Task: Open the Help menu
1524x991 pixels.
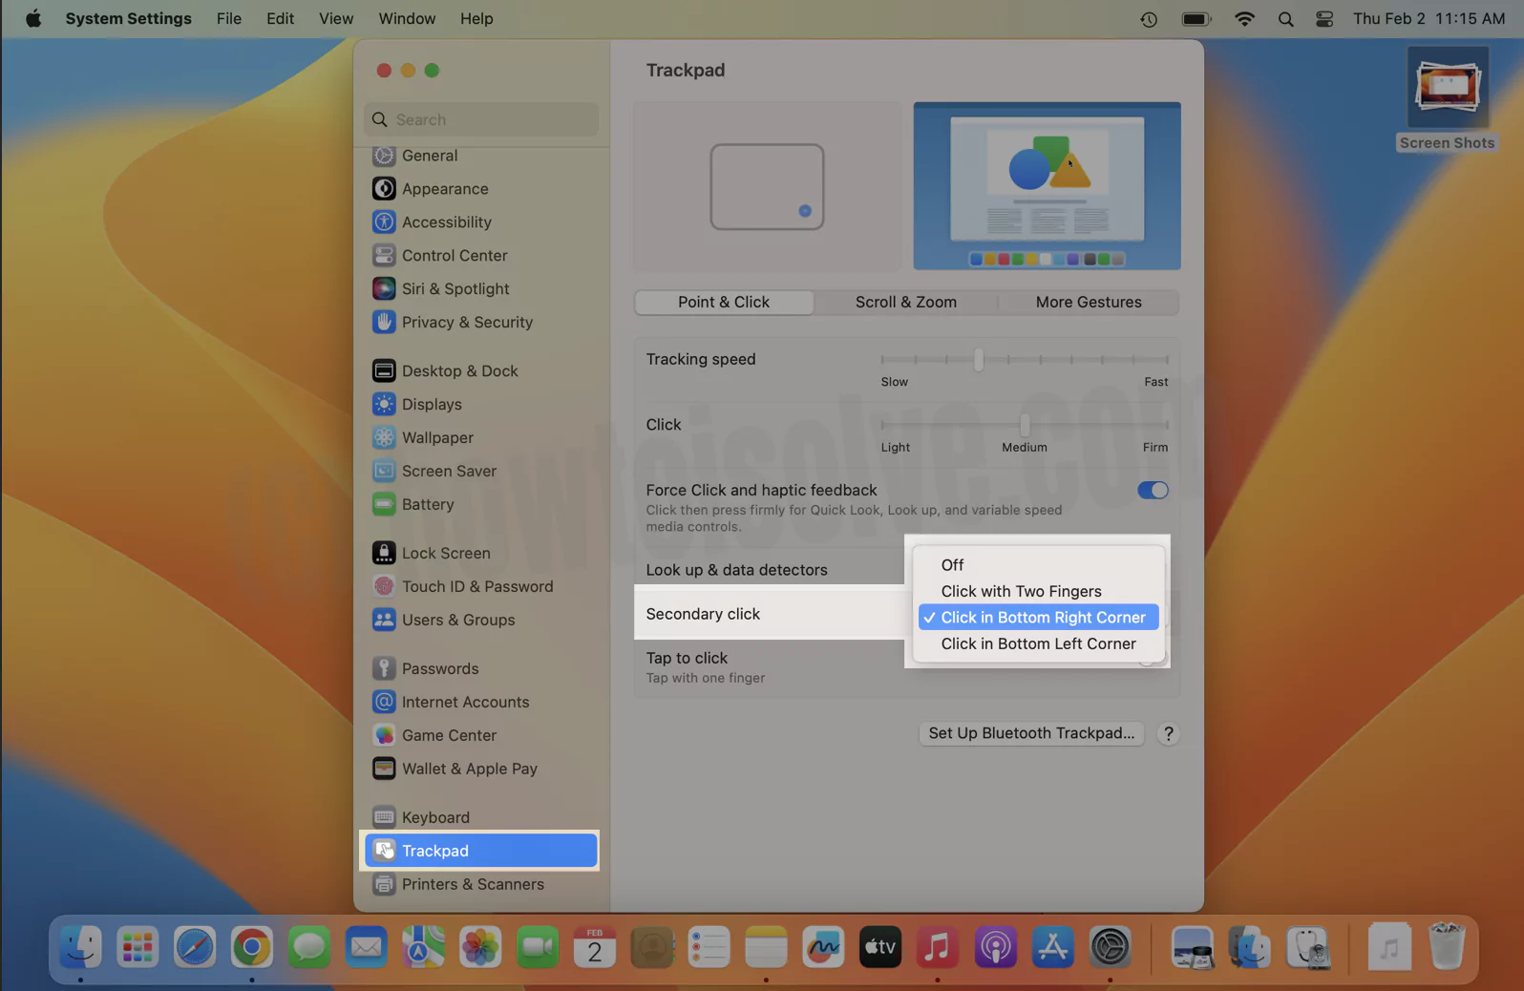Action: pyautogui.click(x=476, y=19)
